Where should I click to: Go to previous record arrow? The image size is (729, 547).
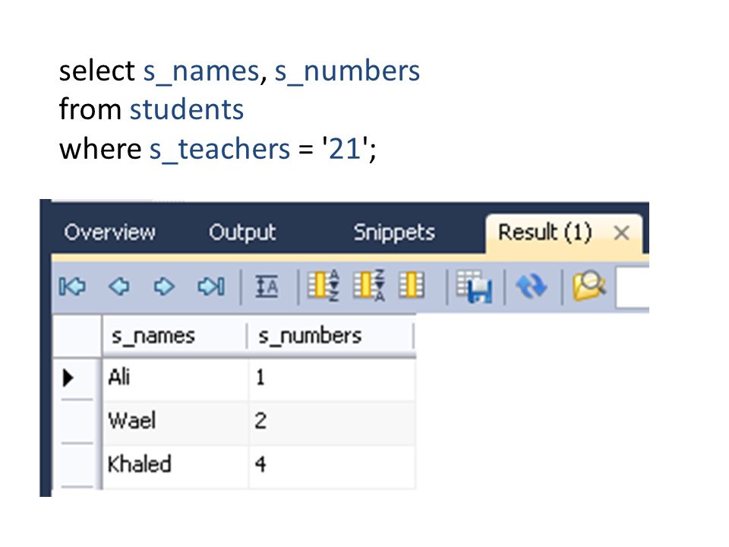(119, 286)
